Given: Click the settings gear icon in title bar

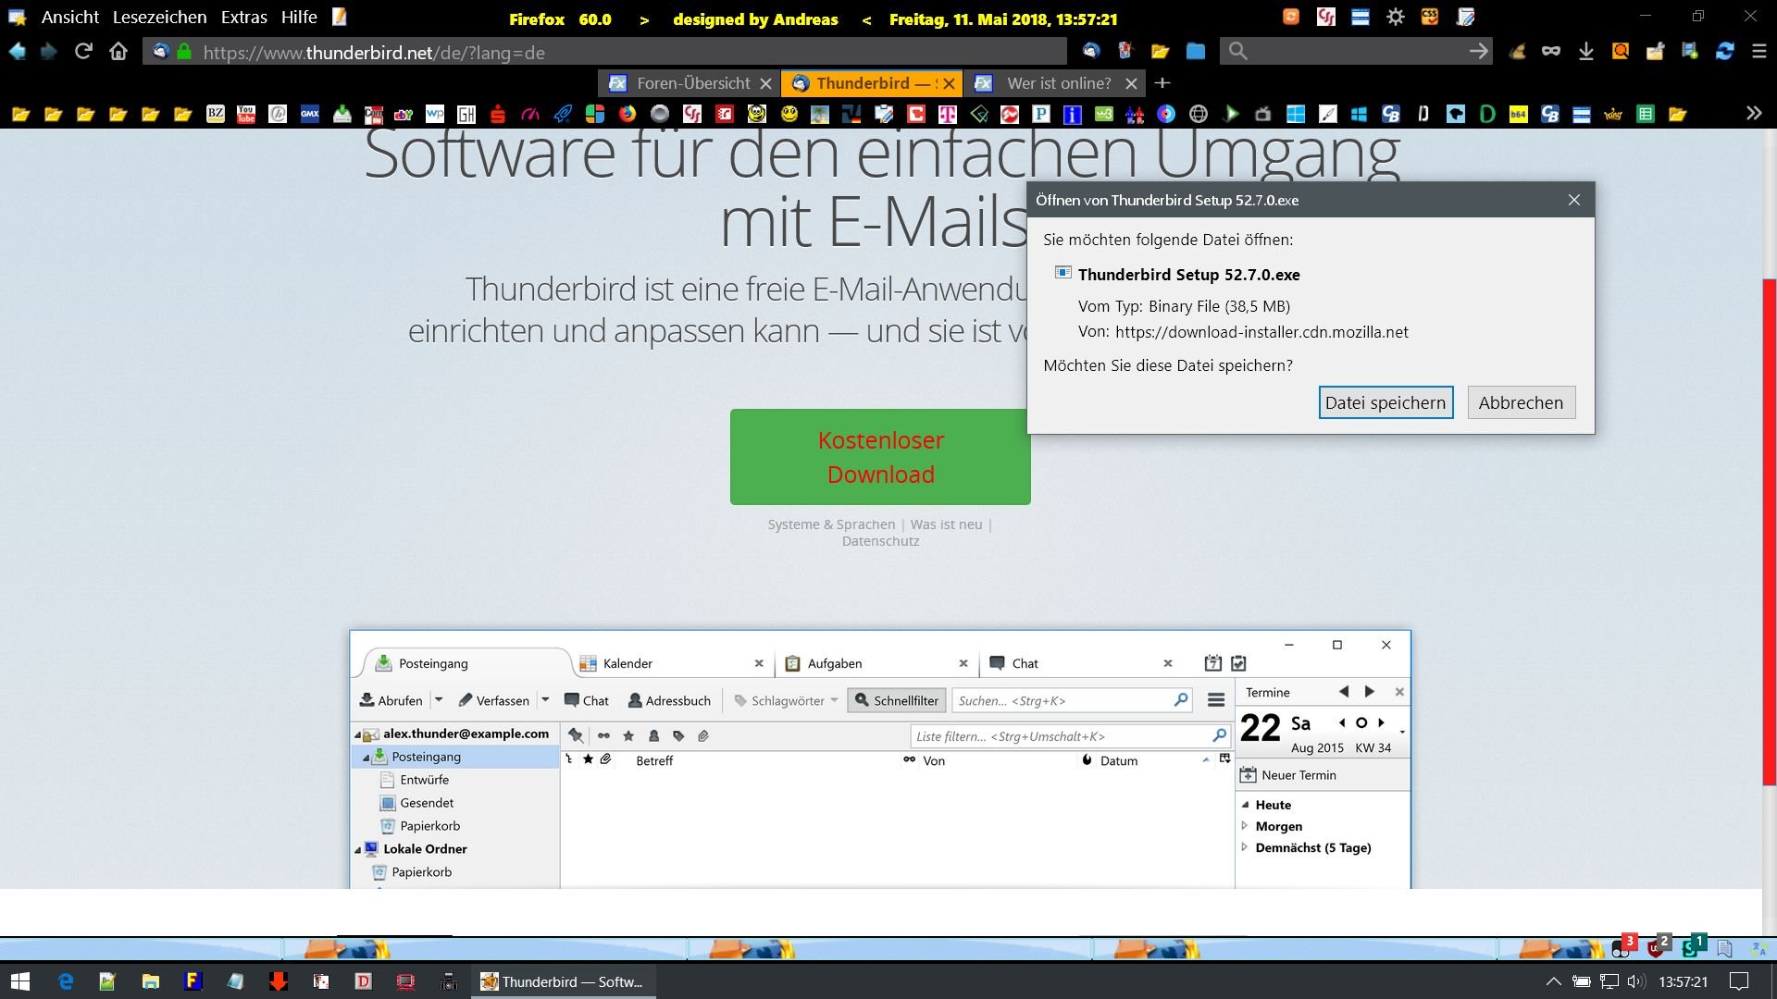Looking at the screenshot, I should pyautogui.click(x=1395, y=17).
